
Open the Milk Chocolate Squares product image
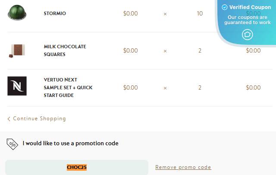coord(17,50)
